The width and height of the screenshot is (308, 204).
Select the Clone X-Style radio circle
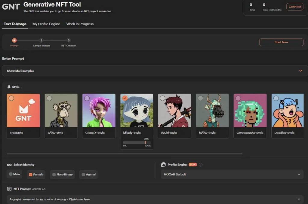pos(87,98)
